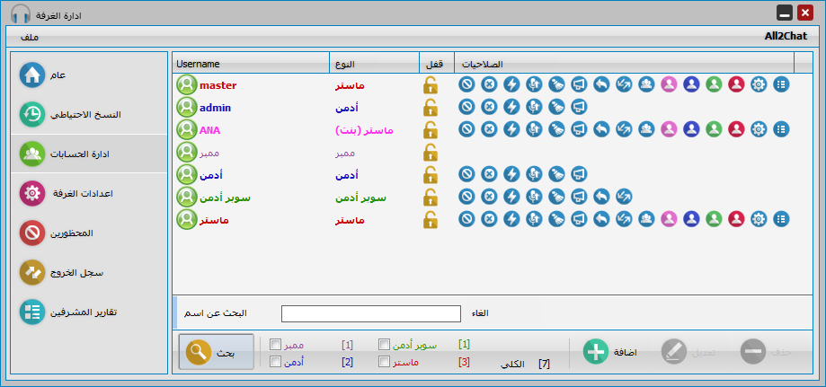
Task: Open the ملف menu
Action: [x=30, y=37]
